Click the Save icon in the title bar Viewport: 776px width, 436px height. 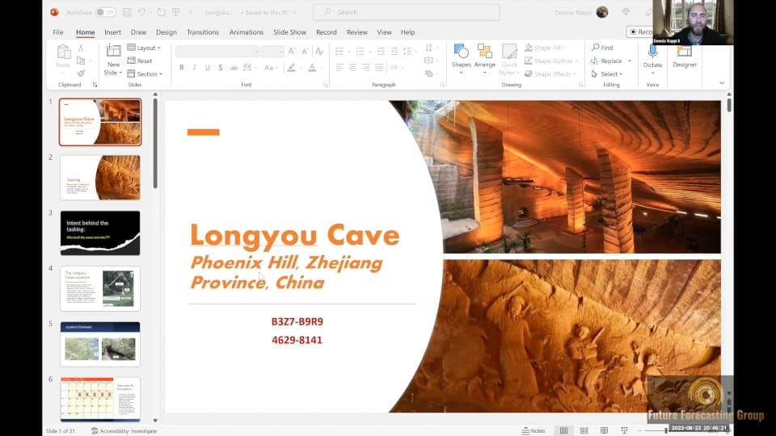(127, 12)
